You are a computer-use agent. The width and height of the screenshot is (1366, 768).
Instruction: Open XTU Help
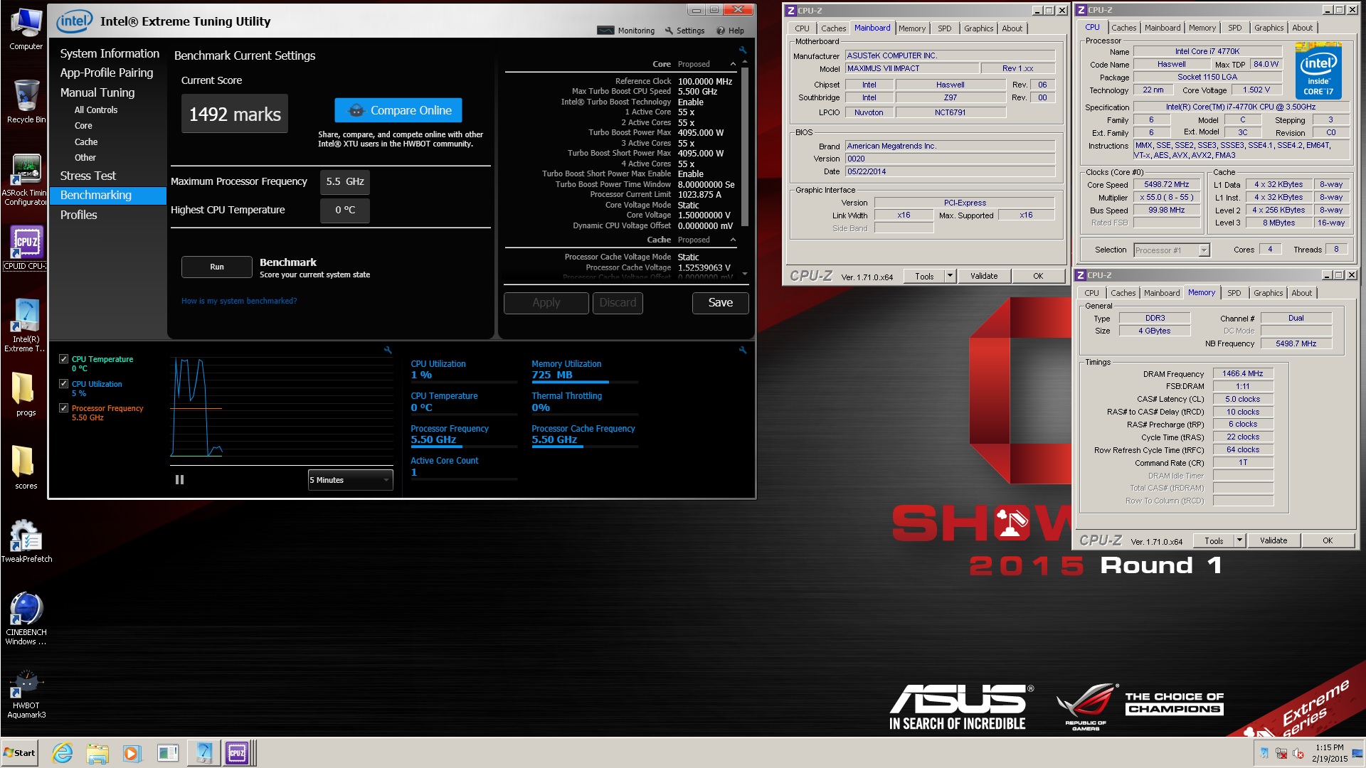point(730,31)
